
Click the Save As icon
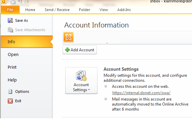point(10,20)
